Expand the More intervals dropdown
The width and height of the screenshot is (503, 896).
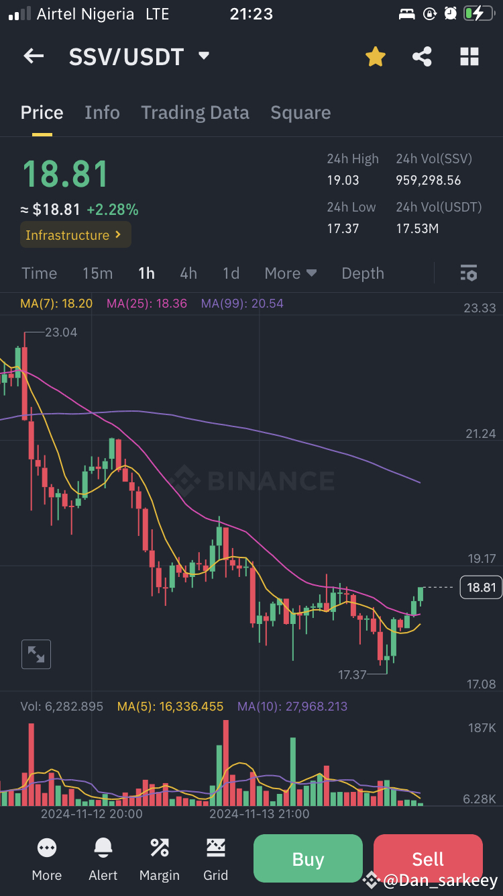[x=290, y=273]
